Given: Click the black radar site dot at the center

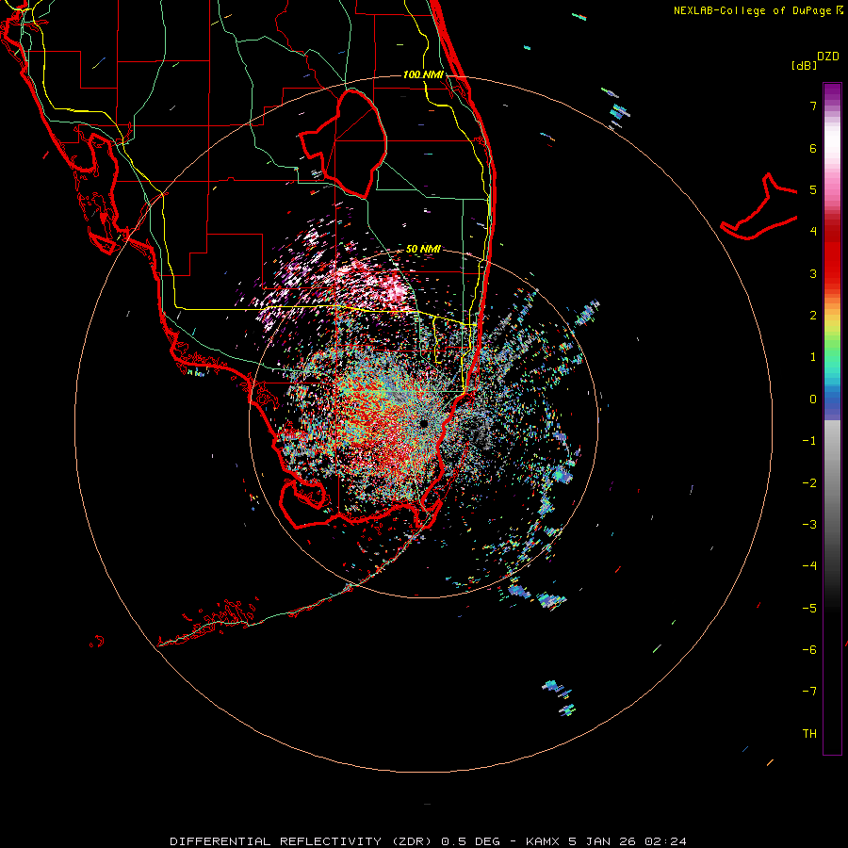Looking at the screenshot, I should click(x=423, y=423).
